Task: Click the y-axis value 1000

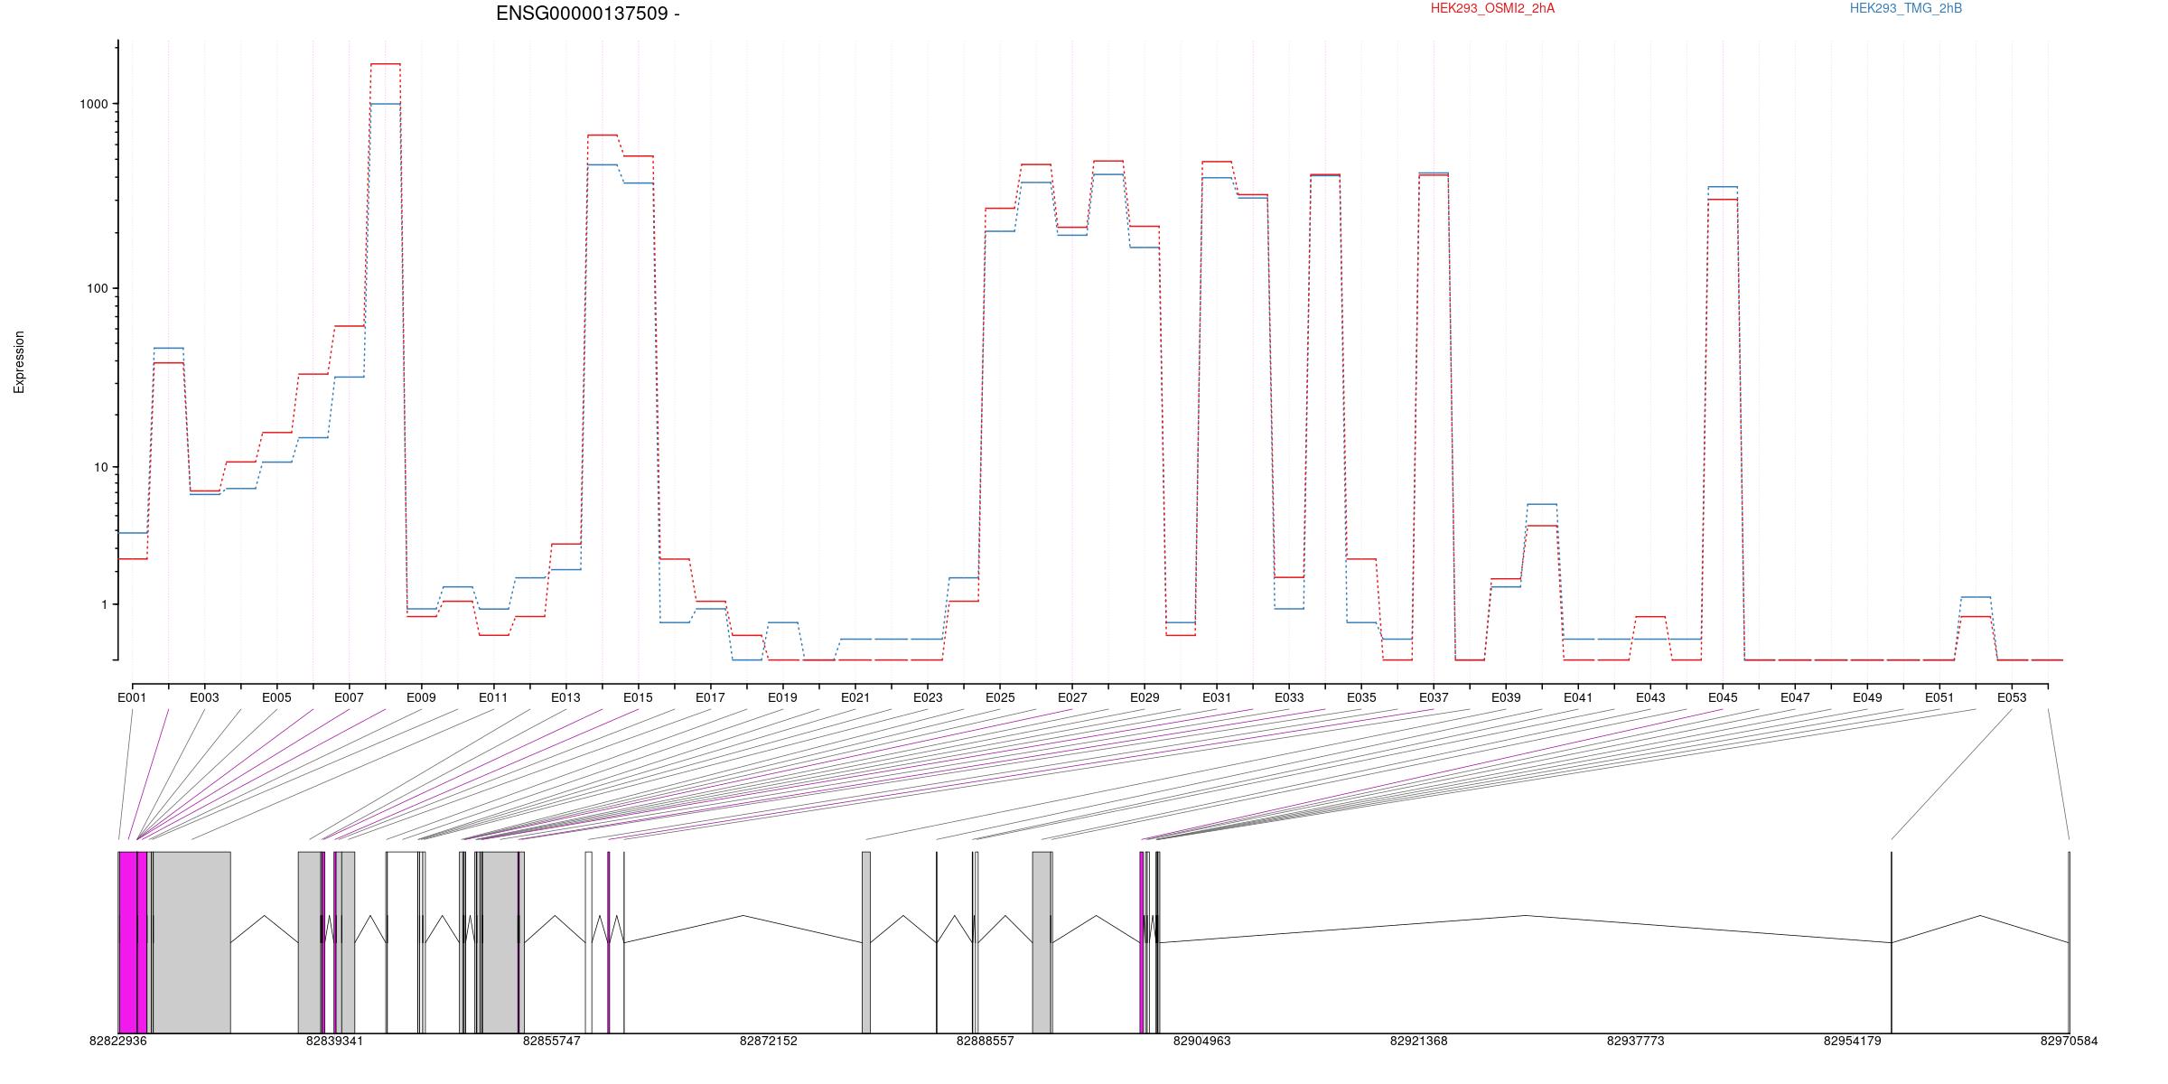Action: [94, 104]
